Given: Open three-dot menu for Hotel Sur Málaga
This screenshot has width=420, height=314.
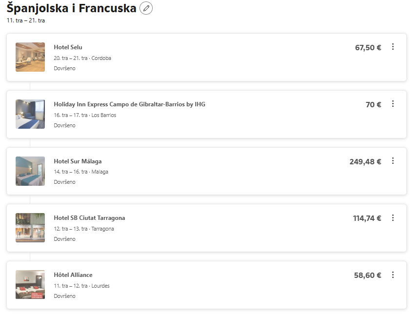Looking at the screenshot, I should (x=393, y=161).
